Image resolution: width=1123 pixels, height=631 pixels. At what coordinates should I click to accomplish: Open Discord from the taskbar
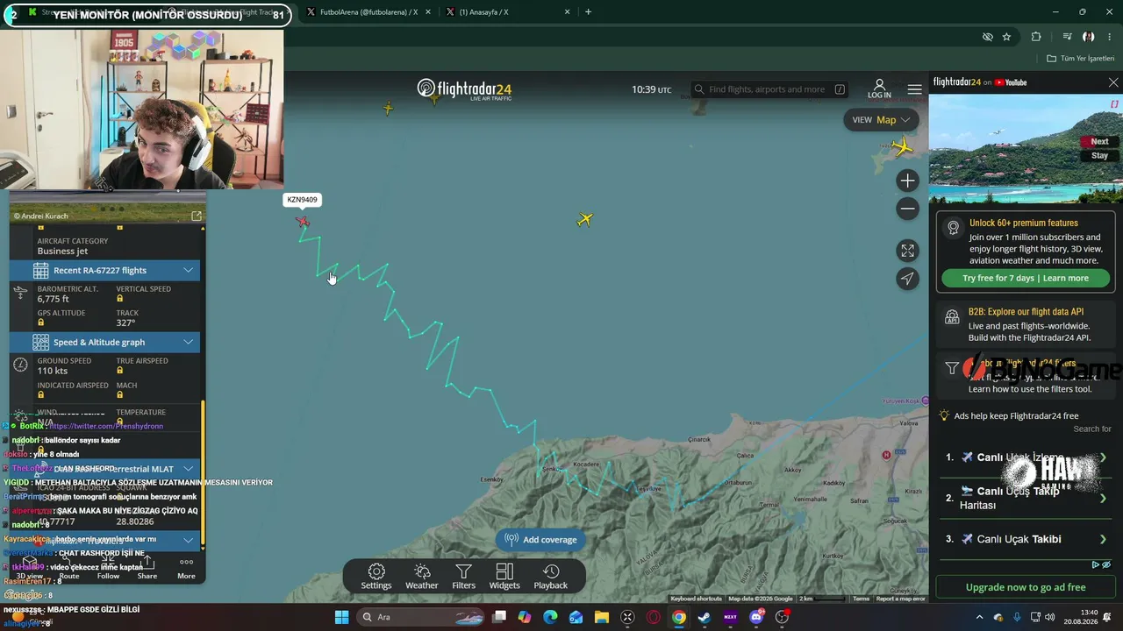(x=757, y=617)
